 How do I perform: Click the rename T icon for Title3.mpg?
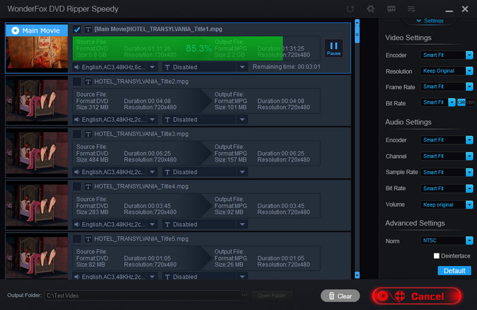[x=88, y=134]
